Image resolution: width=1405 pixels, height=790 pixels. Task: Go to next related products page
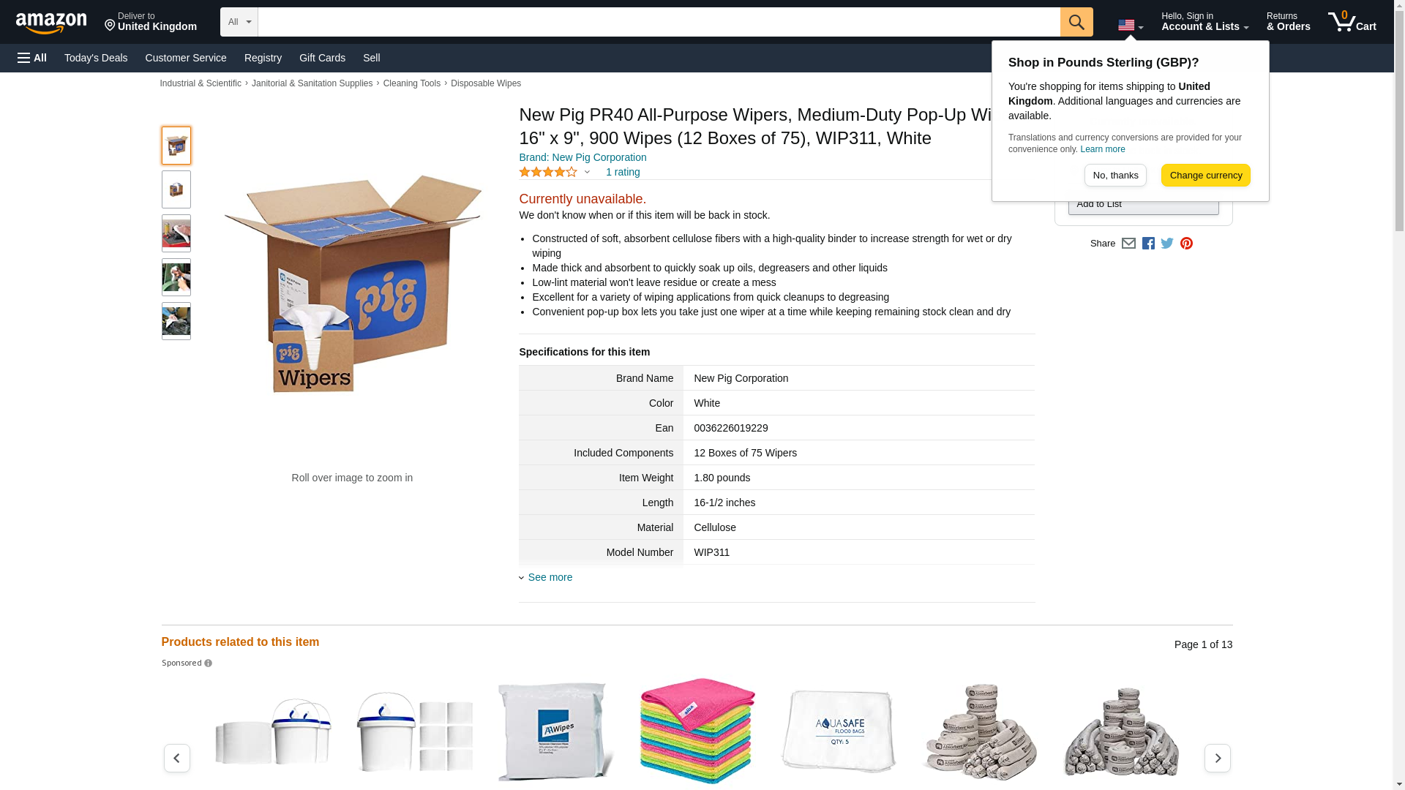[1217, 758]
